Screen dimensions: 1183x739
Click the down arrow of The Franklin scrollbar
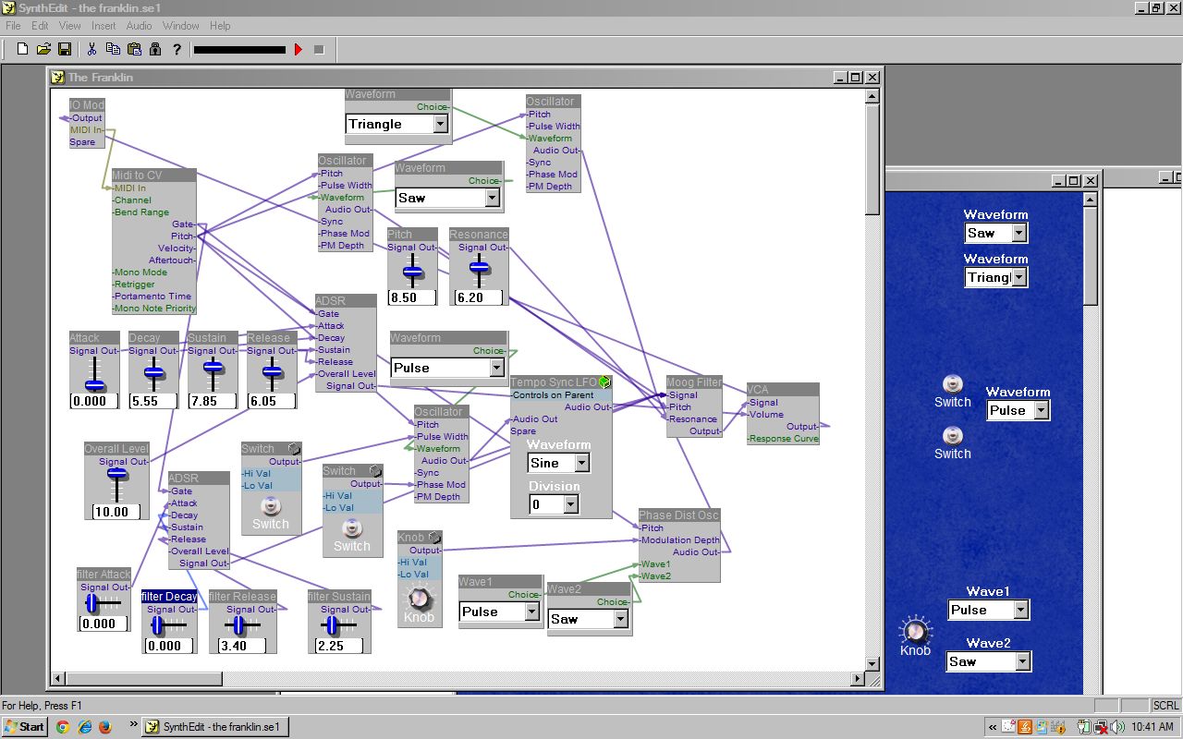tap(872, 663)
